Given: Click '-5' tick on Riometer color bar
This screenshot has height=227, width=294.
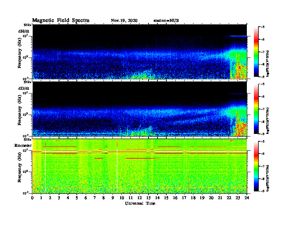Looking at the screenshot, I should 263,141.
